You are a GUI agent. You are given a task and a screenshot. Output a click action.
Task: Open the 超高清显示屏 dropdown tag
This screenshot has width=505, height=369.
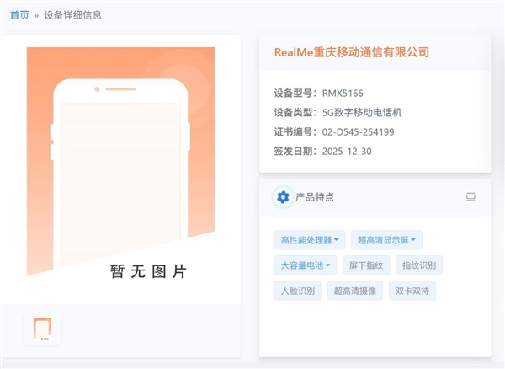coord(385,240)
